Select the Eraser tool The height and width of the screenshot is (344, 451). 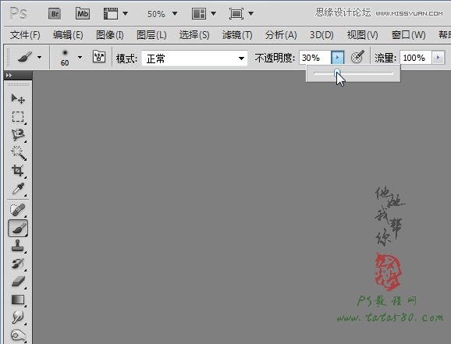[x=18, y=282]
